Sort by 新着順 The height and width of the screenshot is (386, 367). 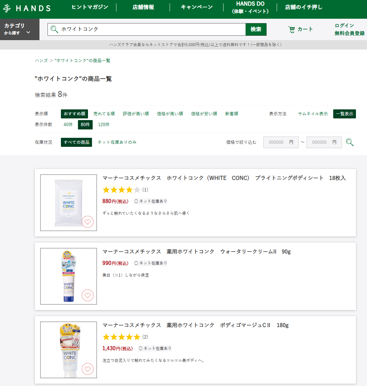[232, 114]
